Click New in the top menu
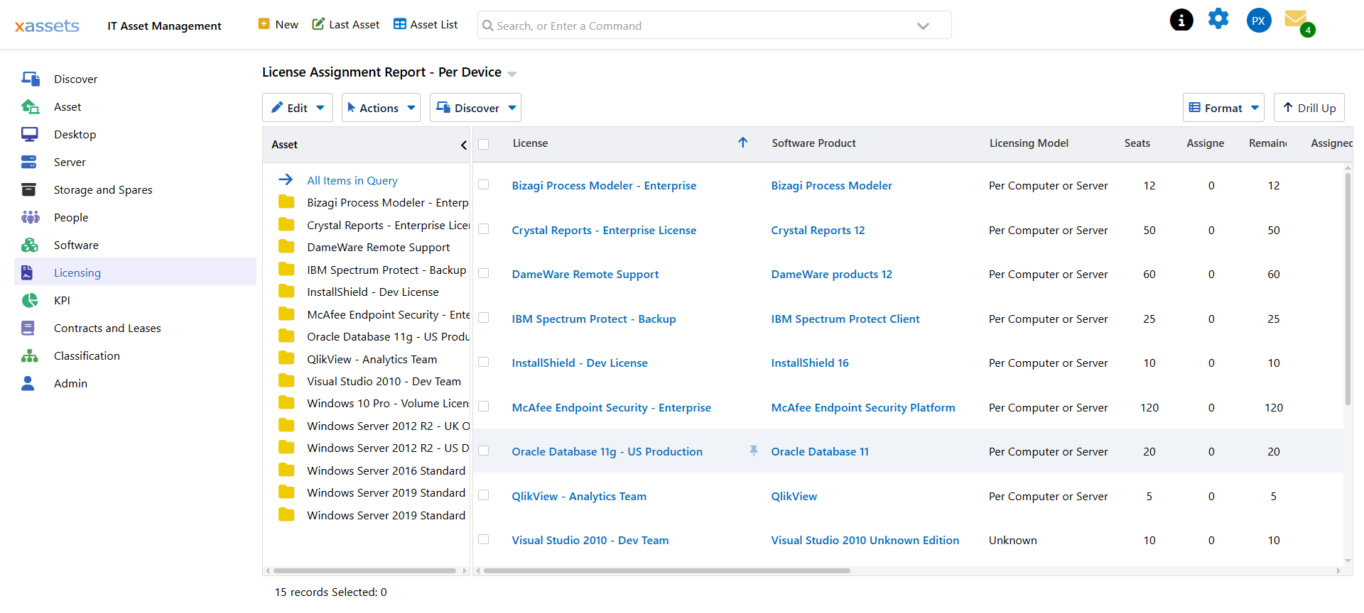 pyautogui.click(x=278, y=24)
